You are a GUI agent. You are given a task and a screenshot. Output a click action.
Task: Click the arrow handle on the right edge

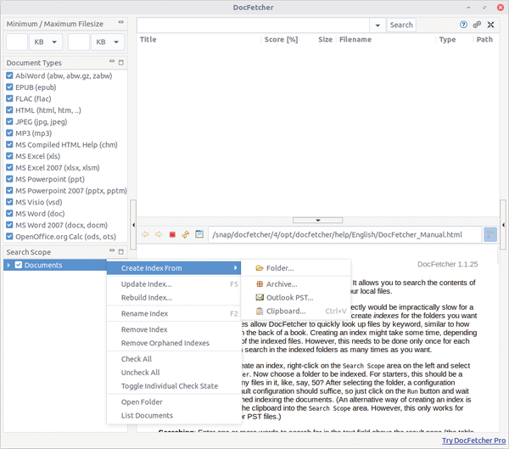click(x=503, y=224)
